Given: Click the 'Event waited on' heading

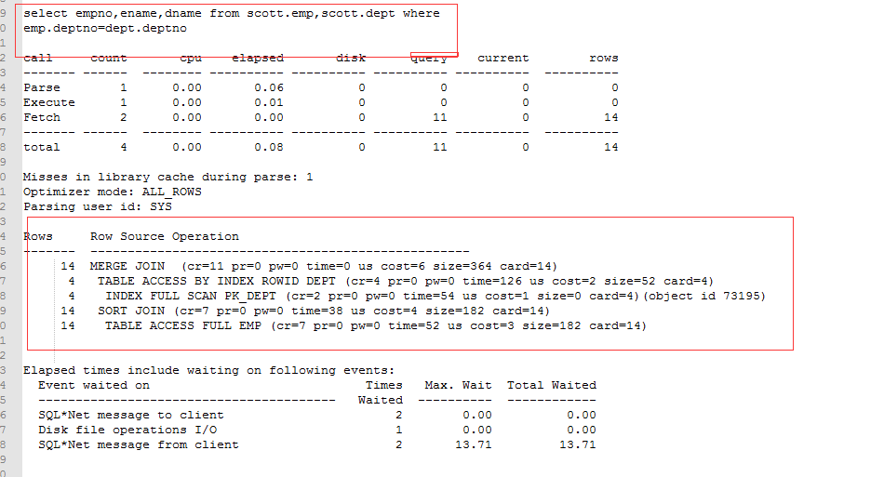Looking at the screenshot, I should [x=94, y=385].
